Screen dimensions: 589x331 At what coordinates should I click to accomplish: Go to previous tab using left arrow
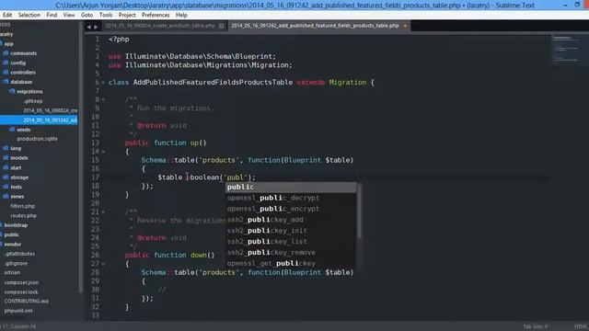[x=88, y=27]
